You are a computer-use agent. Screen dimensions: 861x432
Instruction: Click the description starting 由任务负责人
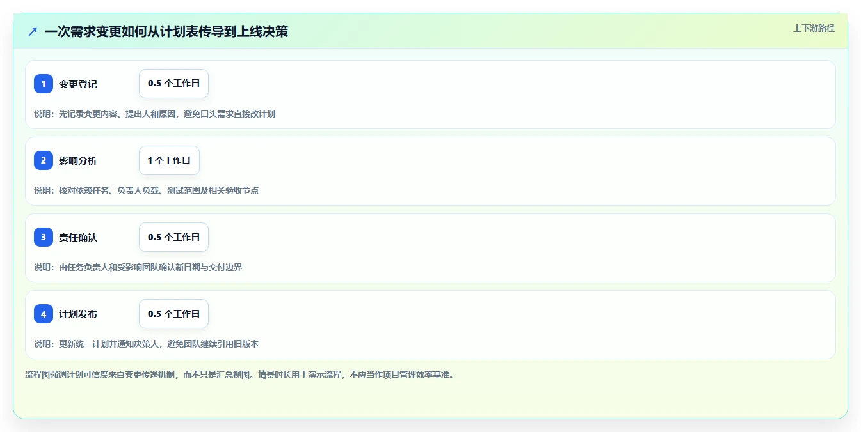pos(138,267)
